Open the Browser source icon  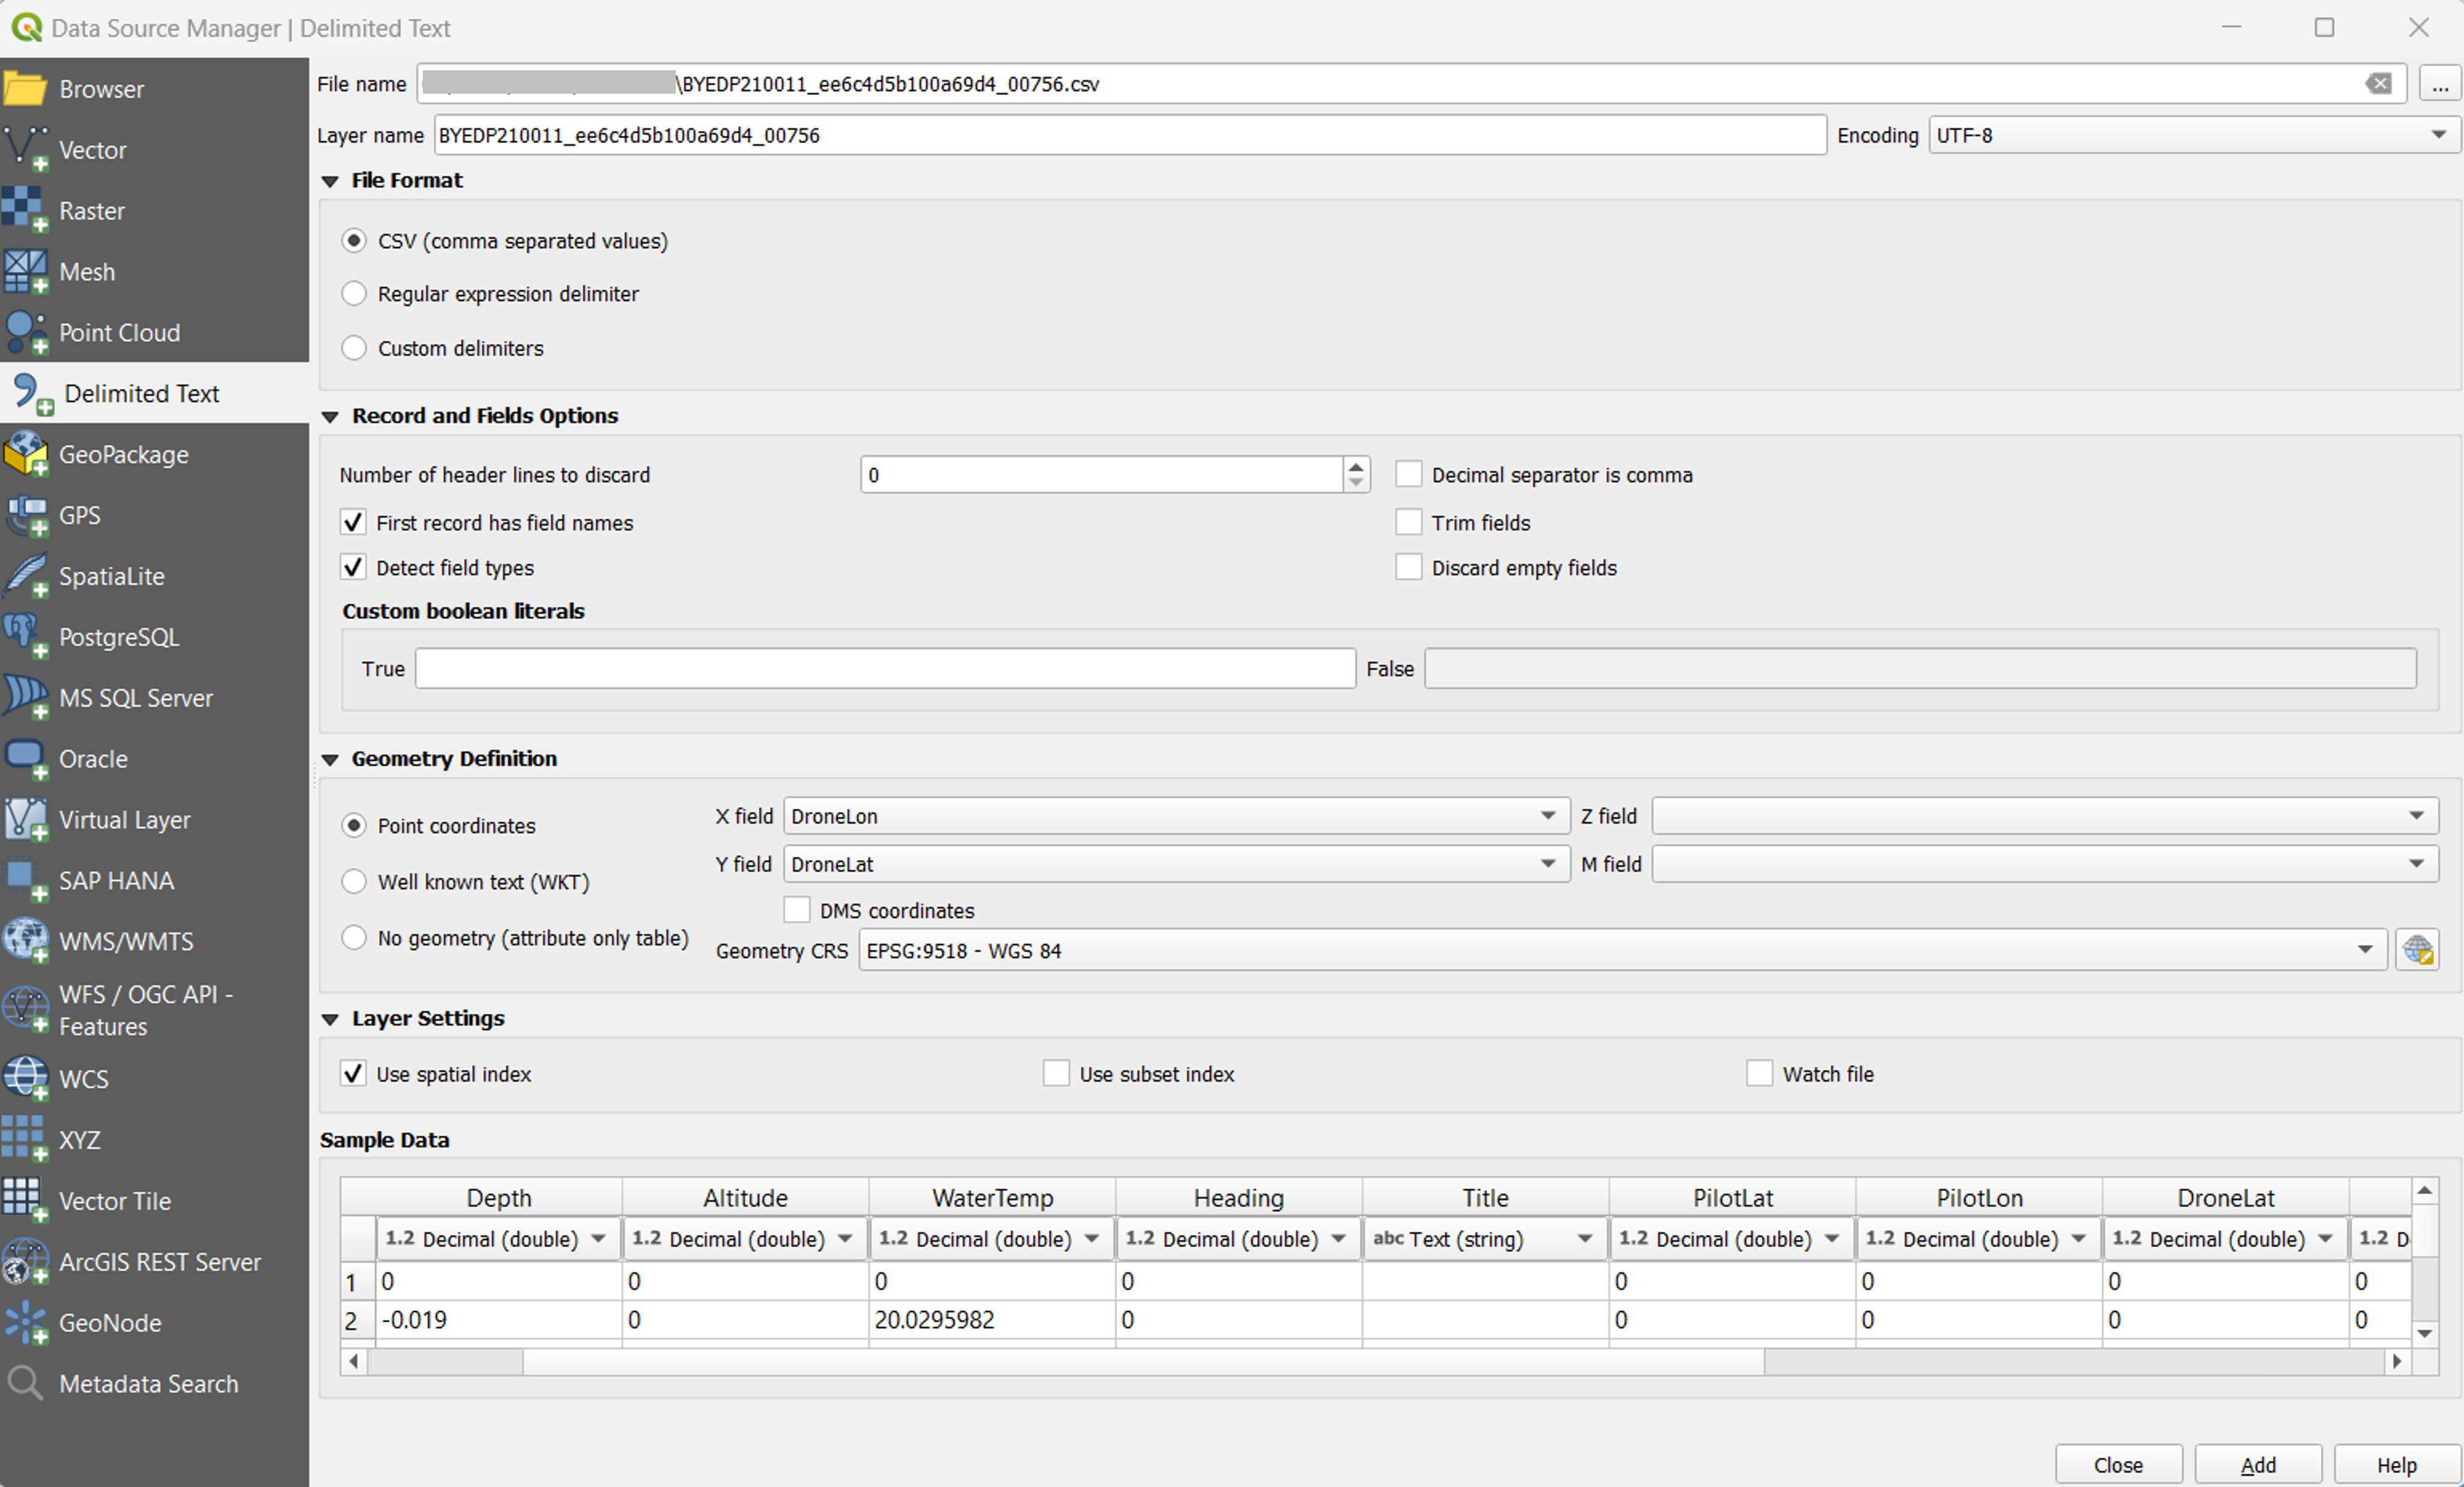[26, 89]
